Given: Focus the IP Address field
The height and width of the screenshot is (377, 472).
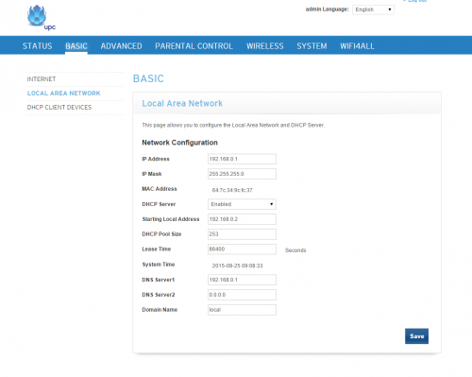Looking at the screenshot, I should [242, 159].
